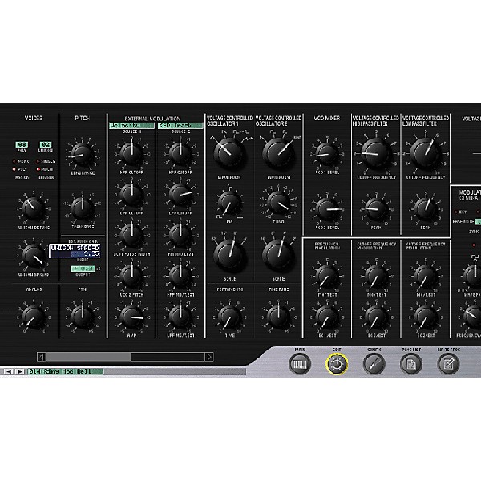Go to previous program with left arrow

pos(9,372)
